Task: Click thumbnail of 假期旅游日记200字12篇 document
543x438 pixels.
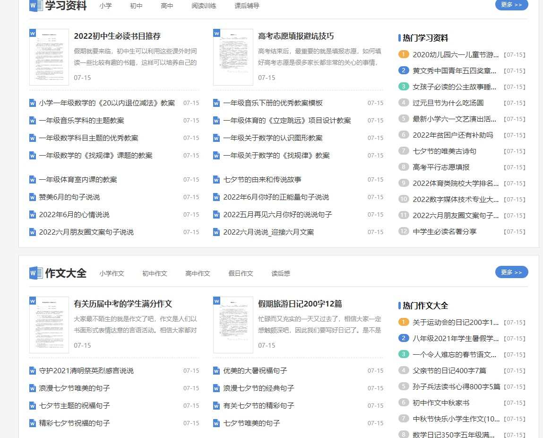Action: click(x=233, y=324)
